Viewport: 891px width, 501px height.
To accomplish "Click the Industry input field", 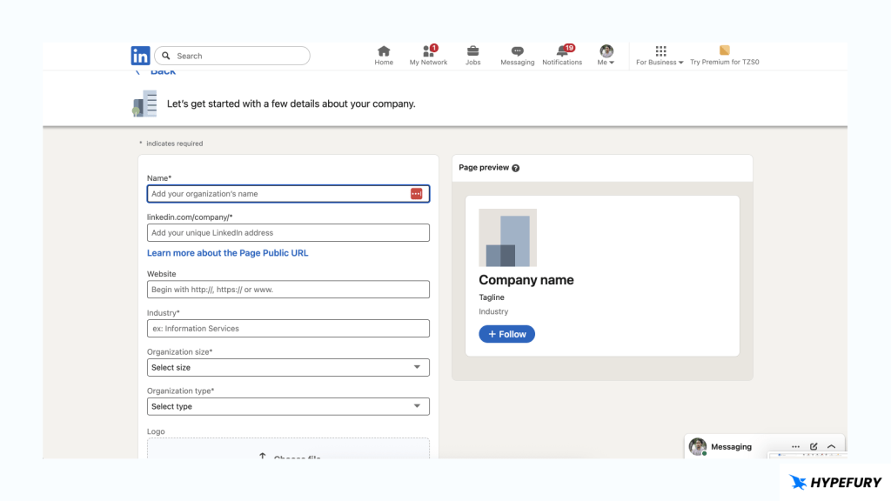I will coord(288,329).
